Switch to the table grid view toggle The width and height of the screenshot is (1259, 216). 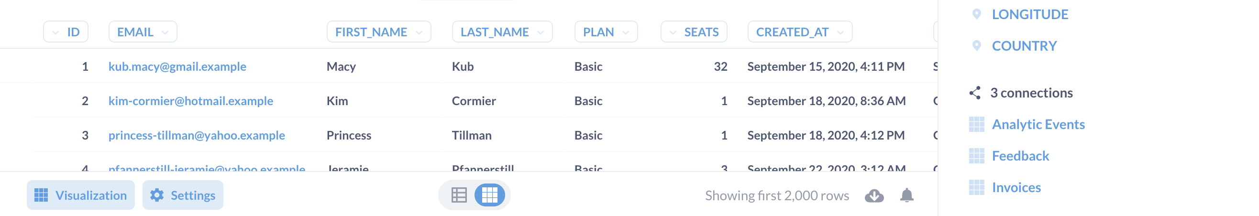tap(490, 195)
